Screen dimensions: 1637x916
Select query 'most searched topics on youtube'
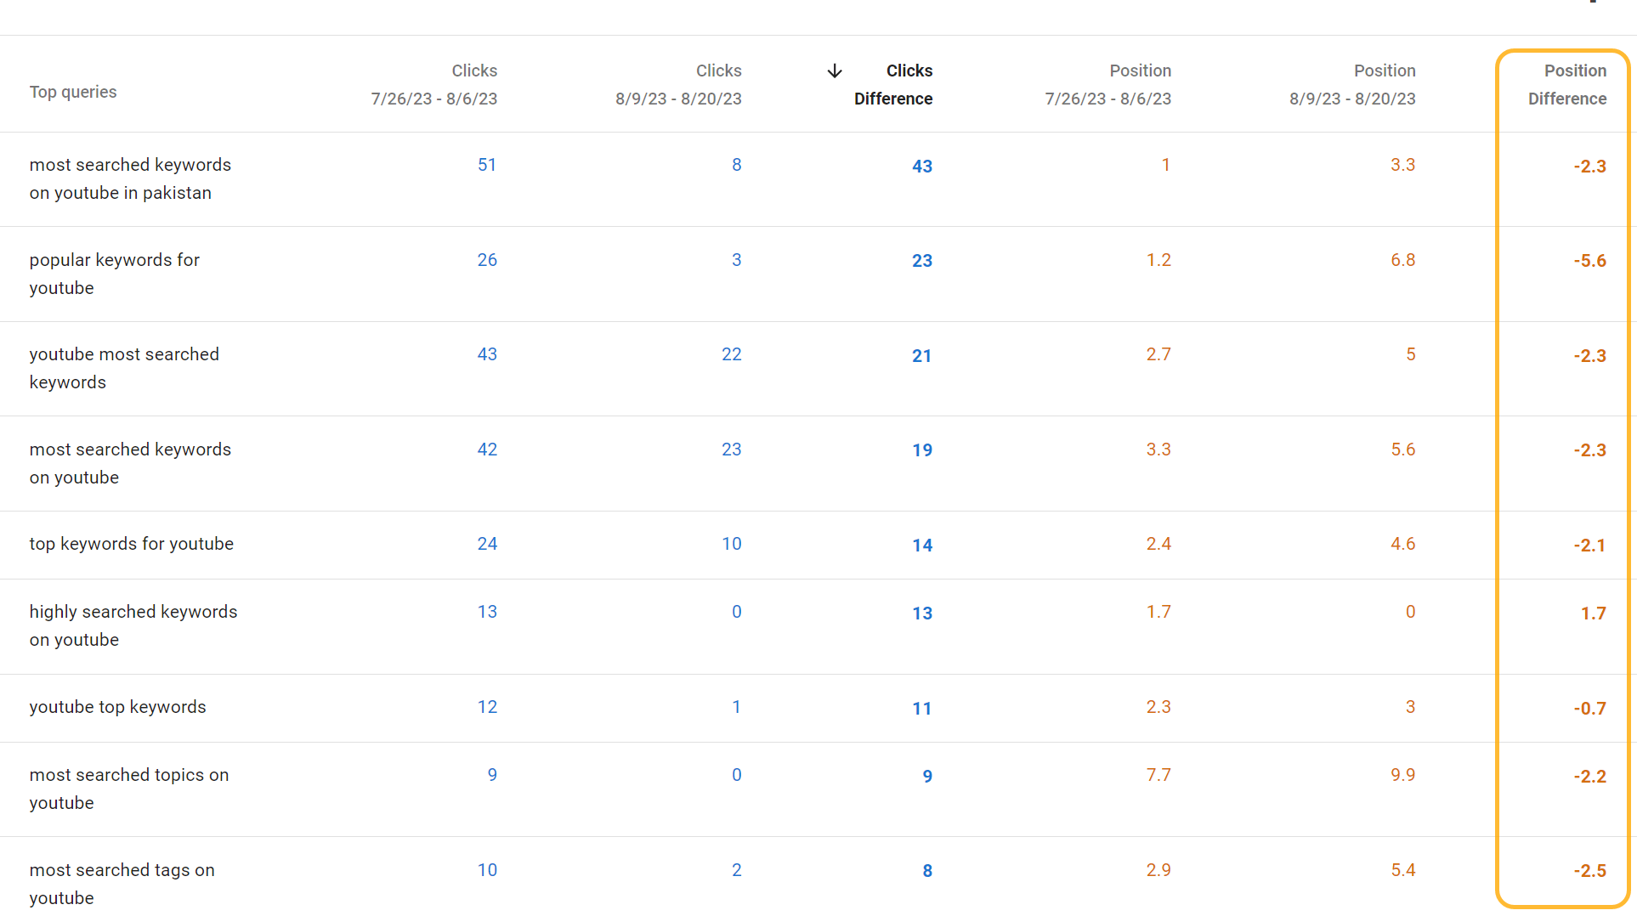click(128, 789)
